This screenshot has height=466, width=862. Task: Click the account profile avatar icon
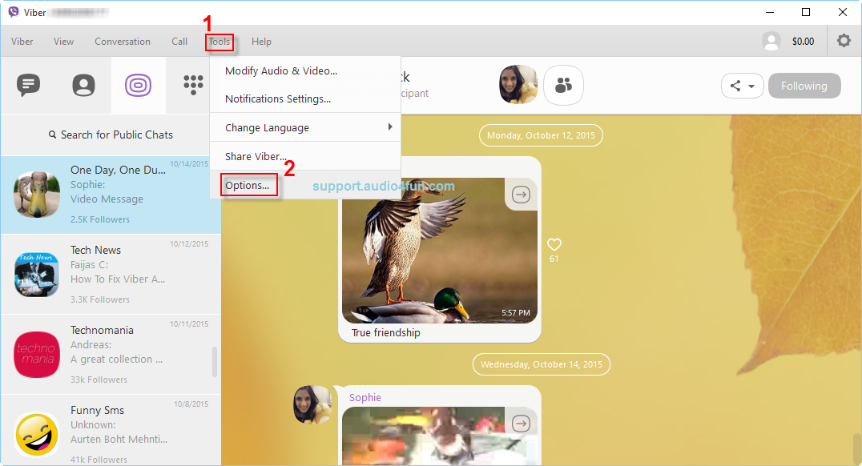tap(771, 41)
